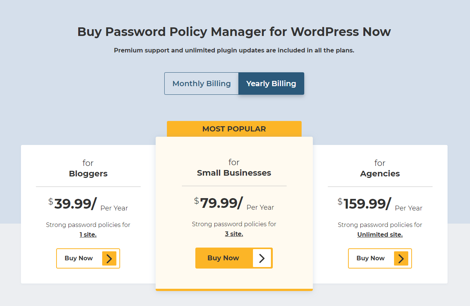Open the "1 site." link
This screenshot has height=306, width=470.
(88, 235)
